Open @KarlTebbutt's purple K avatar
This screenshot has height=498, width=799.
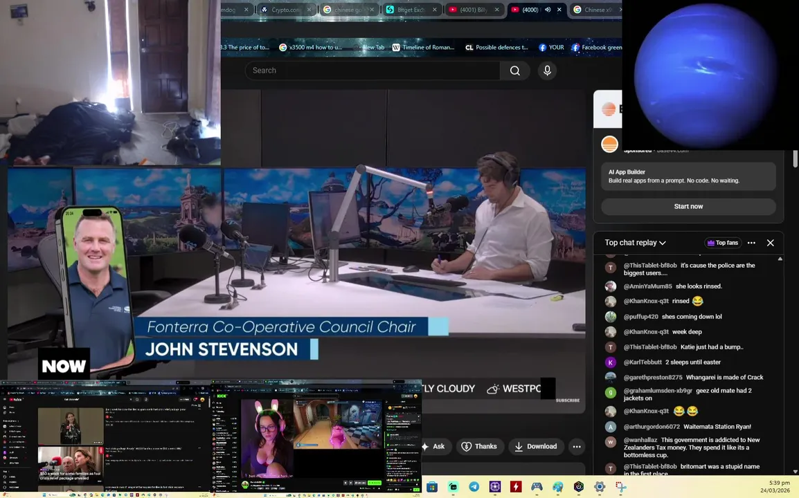pyautogui.click(x=611, y=362)
